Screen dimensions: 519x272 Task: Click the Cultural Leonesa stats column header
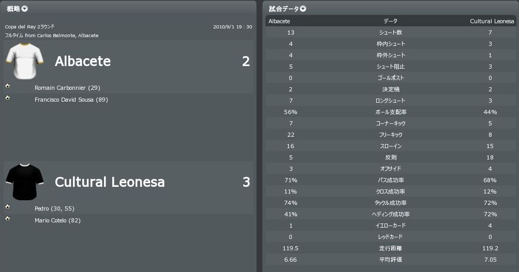[x=492, y=21]
